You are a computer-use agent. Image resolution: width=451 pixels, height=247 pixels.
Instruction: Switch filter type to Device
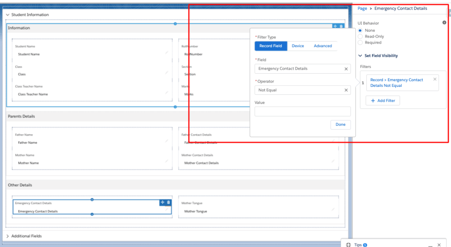[x=298, y=46]
